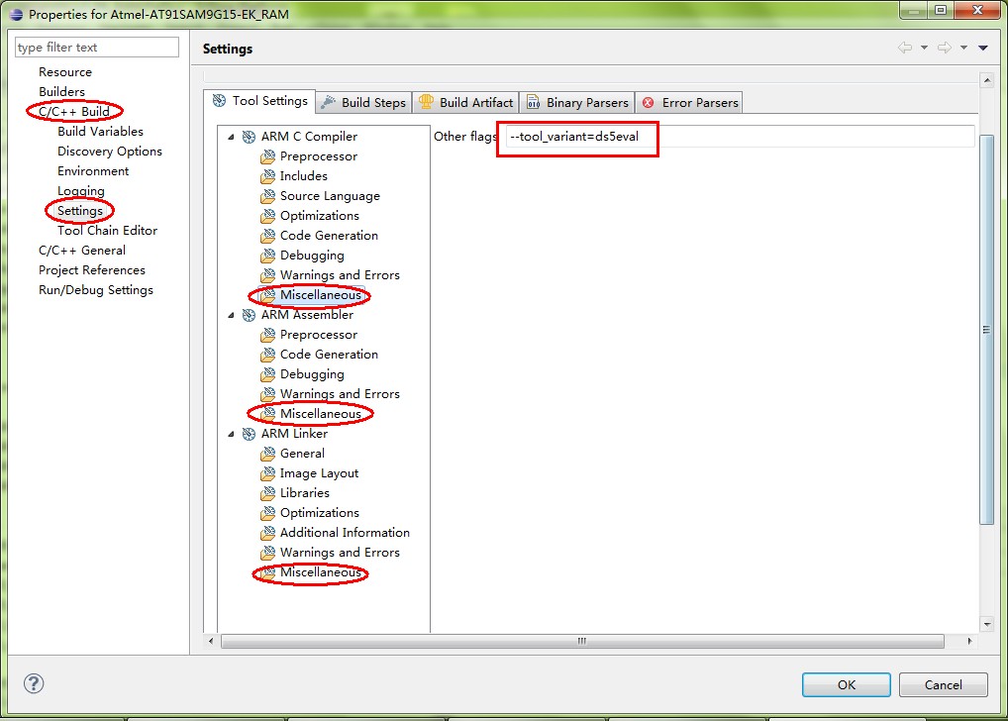Click the Binary Parsers tab icon
The image size is (1008, 721).
click(533, 102)
